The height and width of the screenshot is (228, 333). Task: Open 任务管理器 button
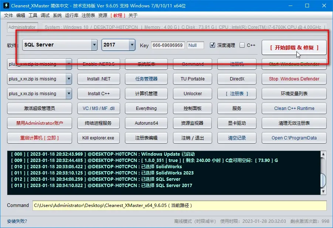click(x=146, y=79)
